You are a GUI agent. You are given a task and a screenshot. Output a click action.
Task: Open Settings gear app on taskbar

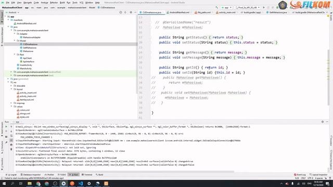[89, 183]
